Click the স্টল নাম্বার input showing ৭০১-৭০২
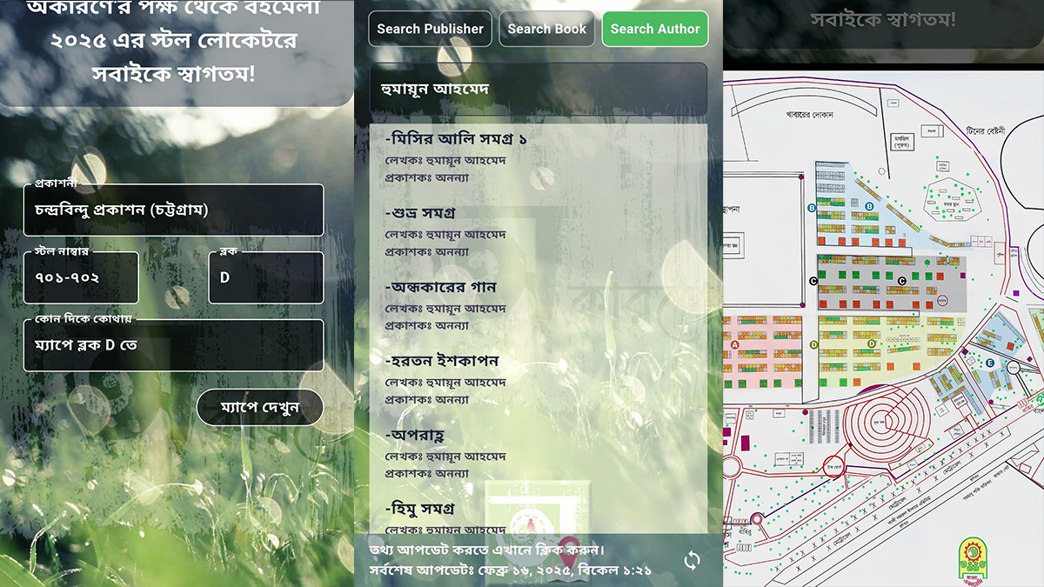The image size is (1044, 587). pyautogui.click(x=81, y=277)
